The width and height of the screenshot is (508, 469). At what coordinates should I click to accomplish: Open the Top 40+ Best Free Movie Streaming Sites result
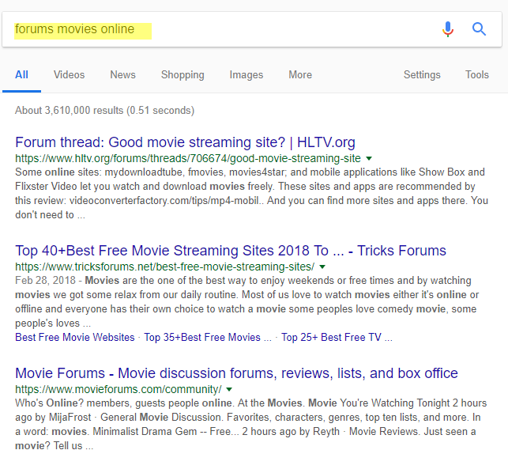[x=231, y=251]
